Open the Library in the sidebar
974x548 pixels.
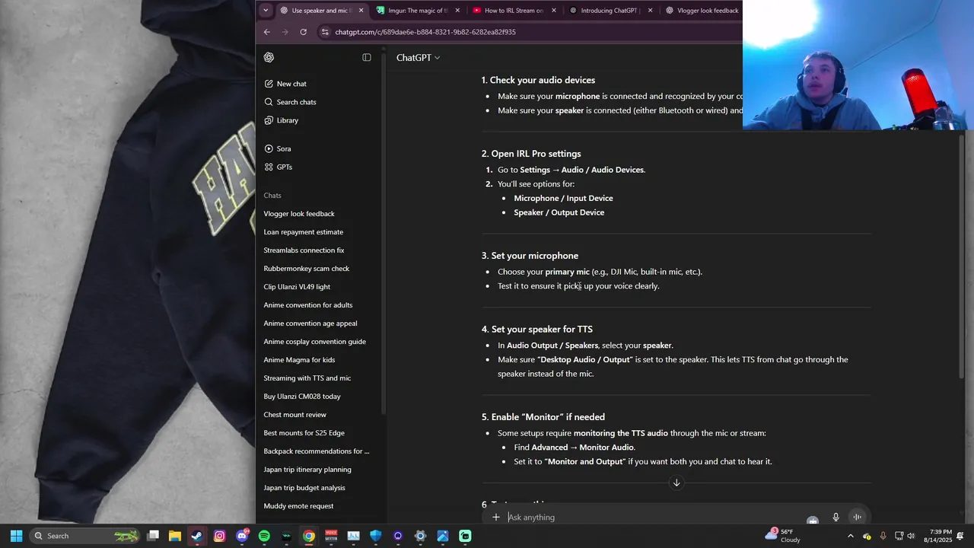click(x=281, y=120)
